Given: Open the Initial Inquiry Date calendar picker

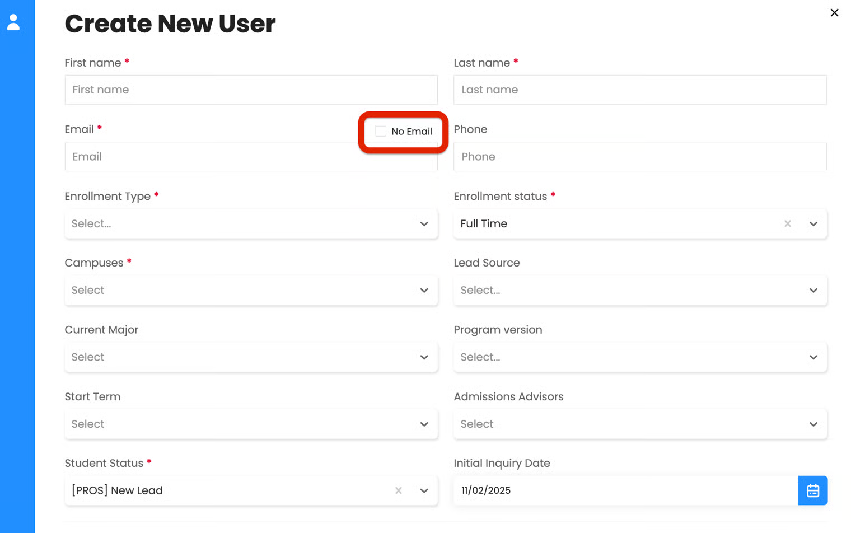Looking at the screenshot, I should 812,490.
